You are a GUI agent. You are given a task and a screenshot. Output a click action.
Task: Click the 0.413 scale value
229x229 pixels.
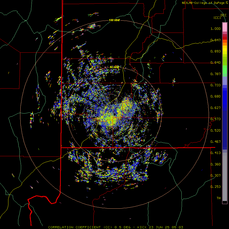[216, 153]
